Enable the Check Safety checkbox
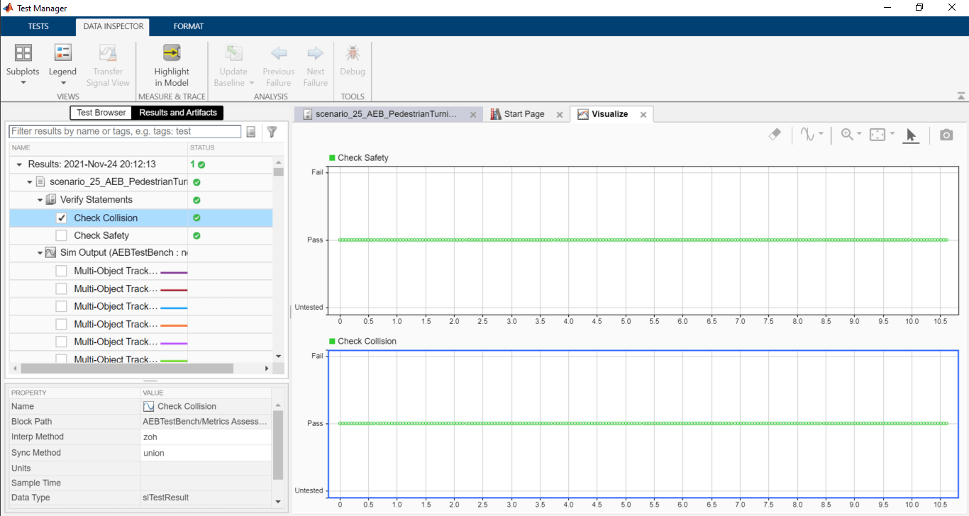This screenshot has height=516, width=969. point(62,235)
